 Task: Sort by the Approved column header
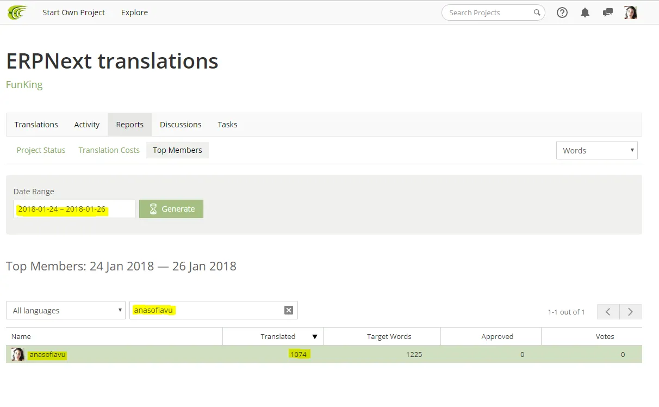(491, 336)
